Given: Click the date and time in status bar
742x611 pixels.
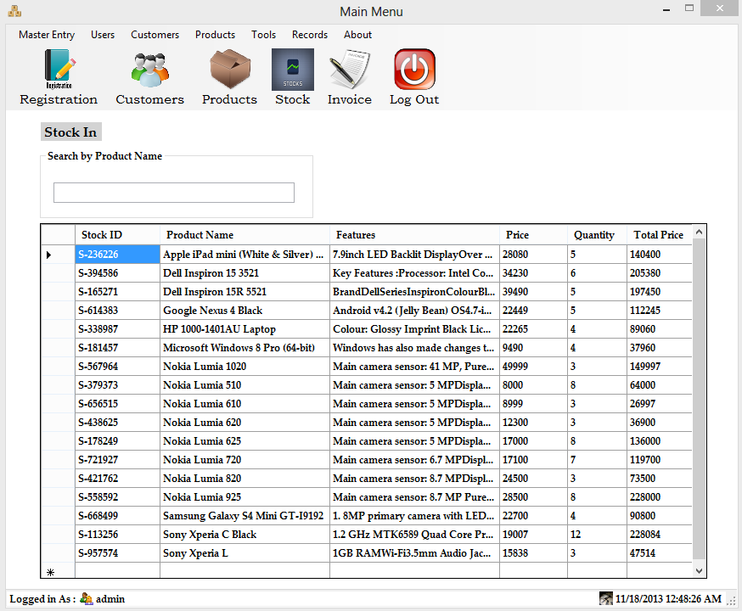Looking at the screenshot, I should (668, 599).
